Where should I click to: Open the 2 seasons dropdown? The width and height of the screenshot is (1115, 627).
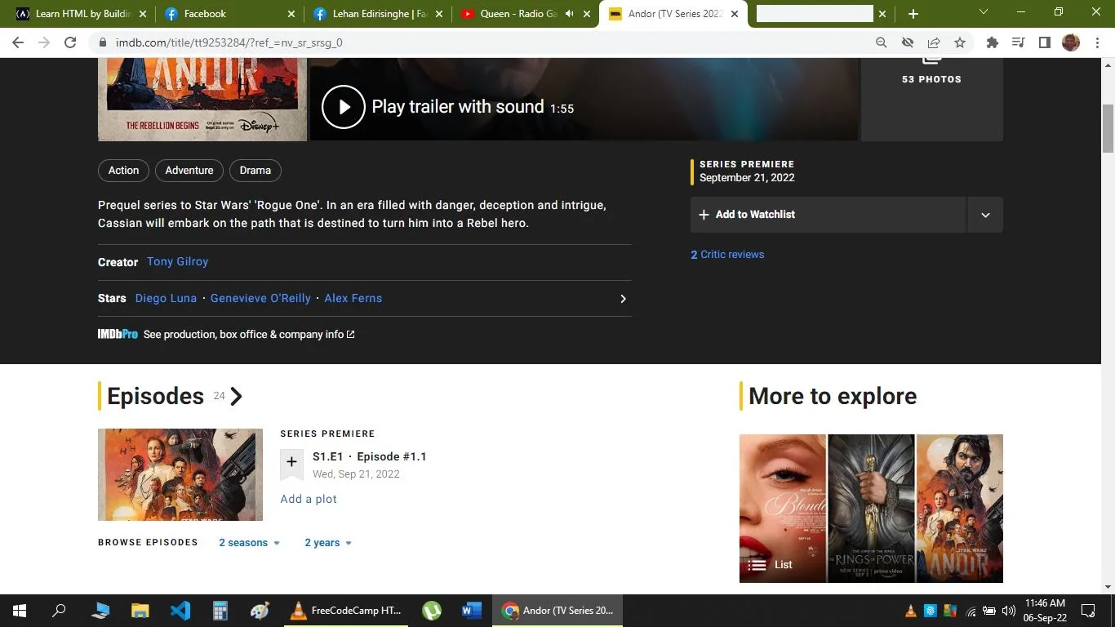coord(250,543)
